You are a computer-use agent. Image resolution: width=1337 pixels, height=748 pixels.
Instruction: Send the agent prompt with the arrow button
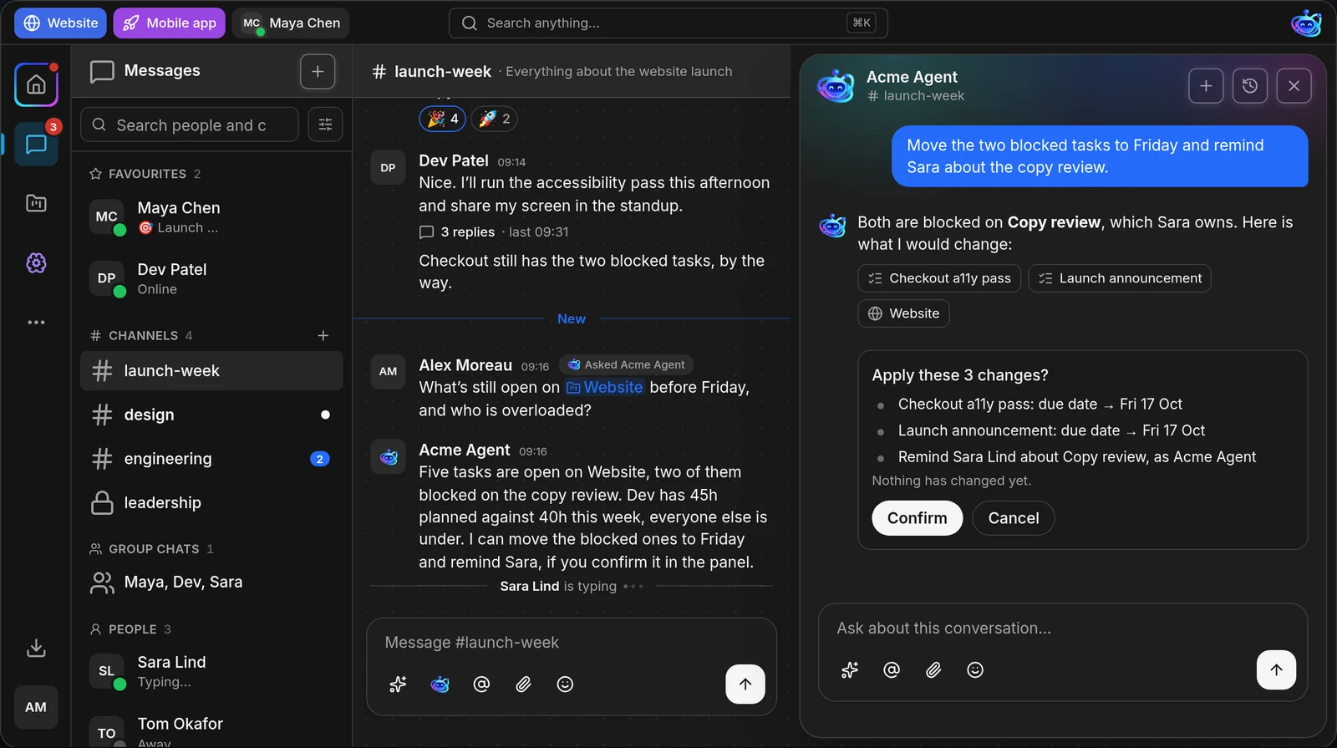pyautogui.click(x=1276, y=669)
